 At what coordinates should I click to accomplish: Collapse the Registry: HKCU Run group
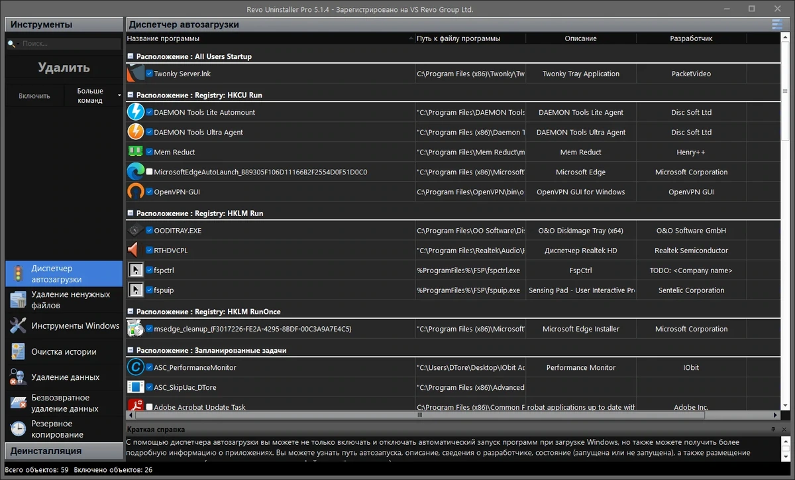pyautogui.click(x=131, y=95)
